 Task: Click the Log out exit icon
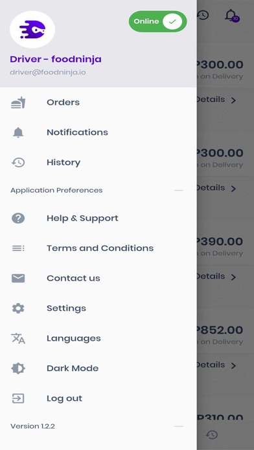tap(18, 398)
